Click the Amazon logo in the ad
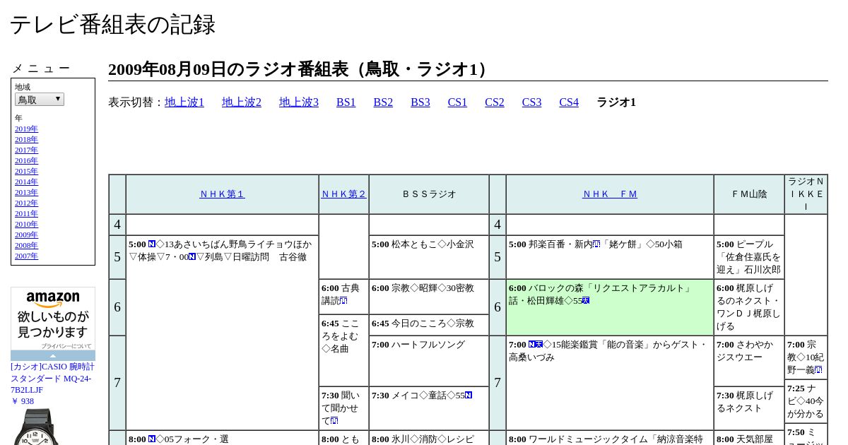The width and height of the screenshot is (848, 445). point(53,299)
